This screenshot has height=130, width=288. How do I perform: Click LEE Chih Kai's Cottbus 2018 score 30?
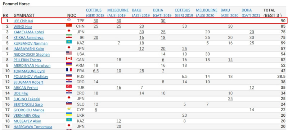coord(96,21)
